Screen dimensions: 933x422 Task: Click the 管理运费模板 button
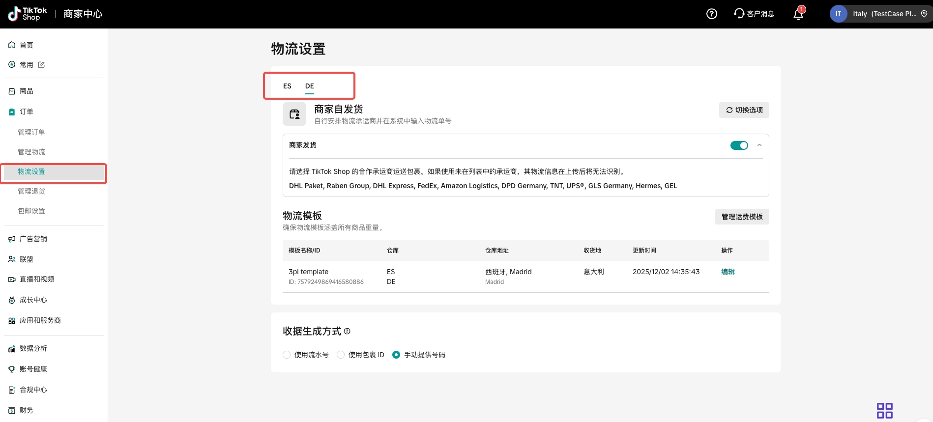742,217
